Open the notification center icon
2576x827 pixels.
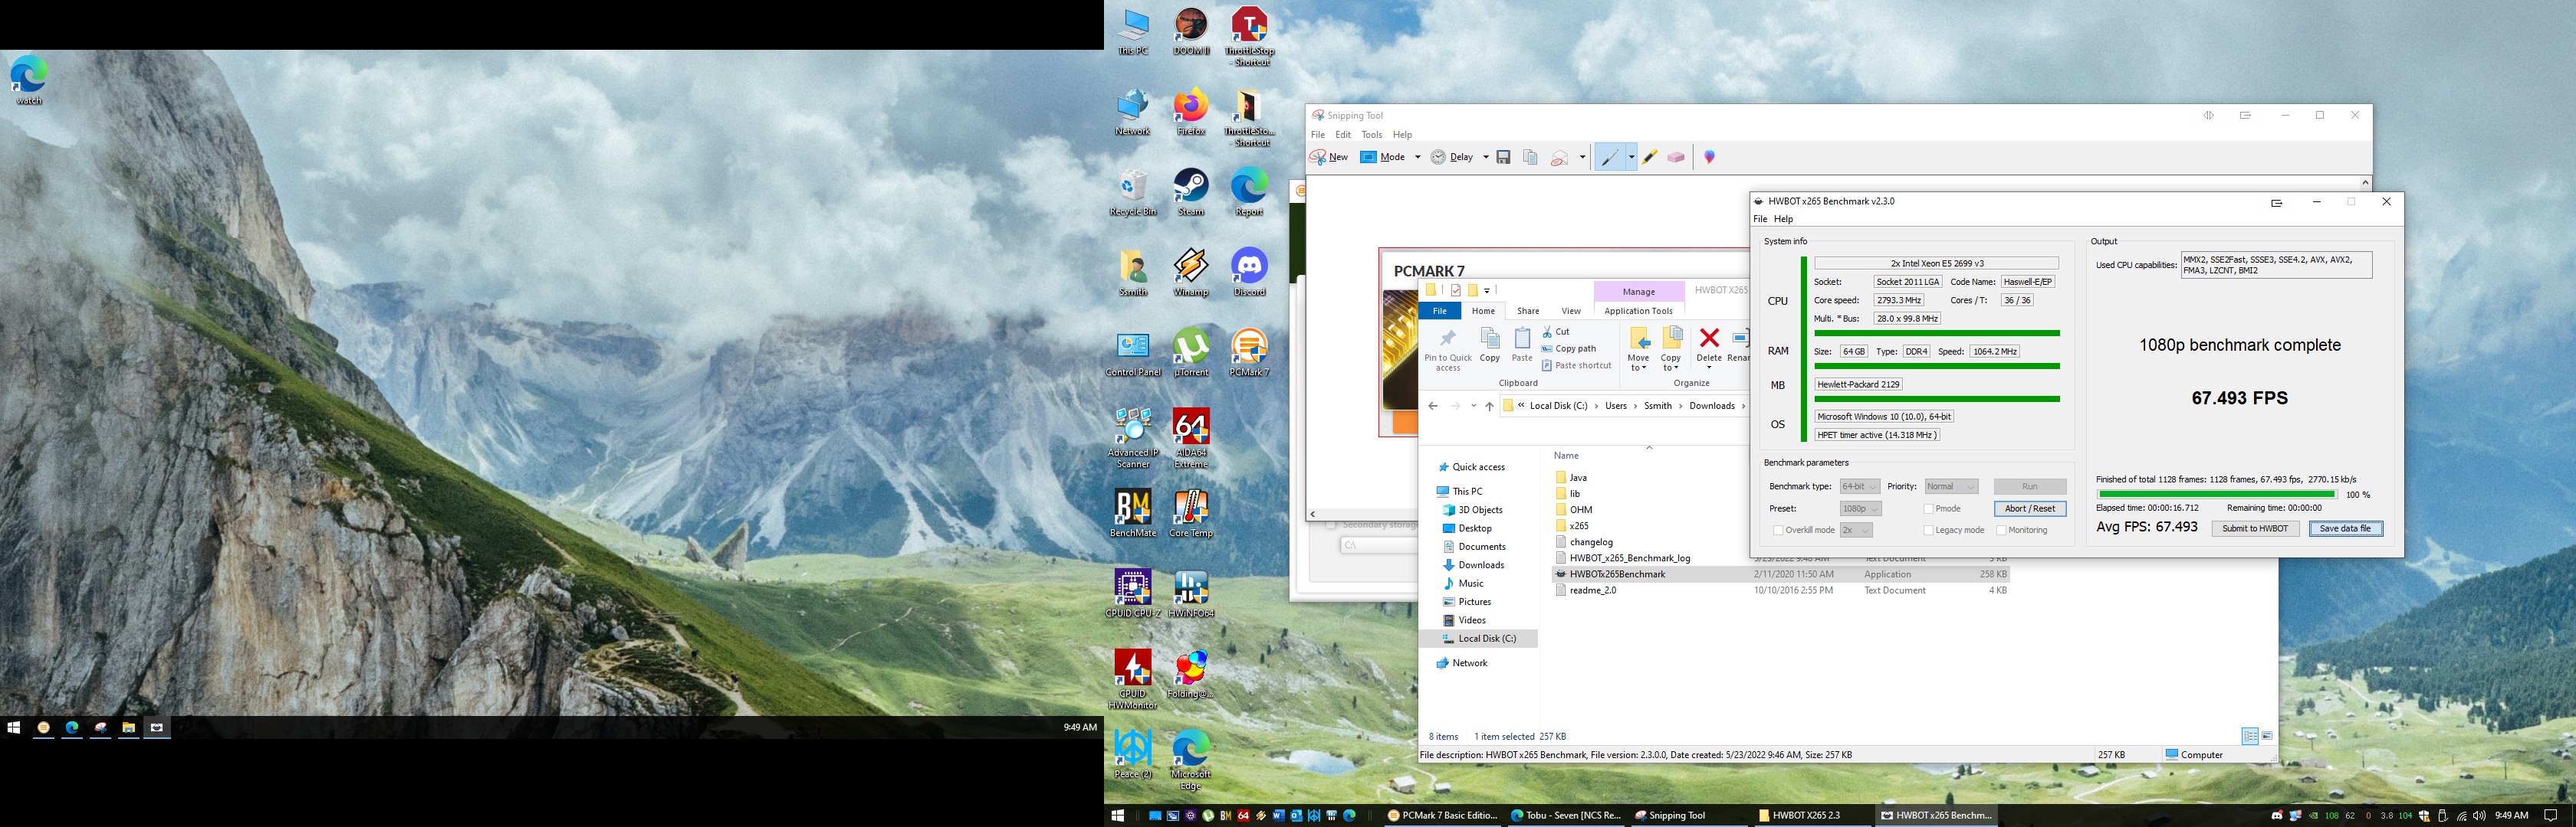tap(2549, 816)
